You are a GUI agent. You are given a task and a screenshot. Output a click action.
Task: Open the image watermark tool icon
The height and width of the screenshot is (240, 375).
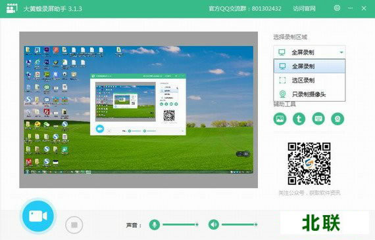point(280,119)
